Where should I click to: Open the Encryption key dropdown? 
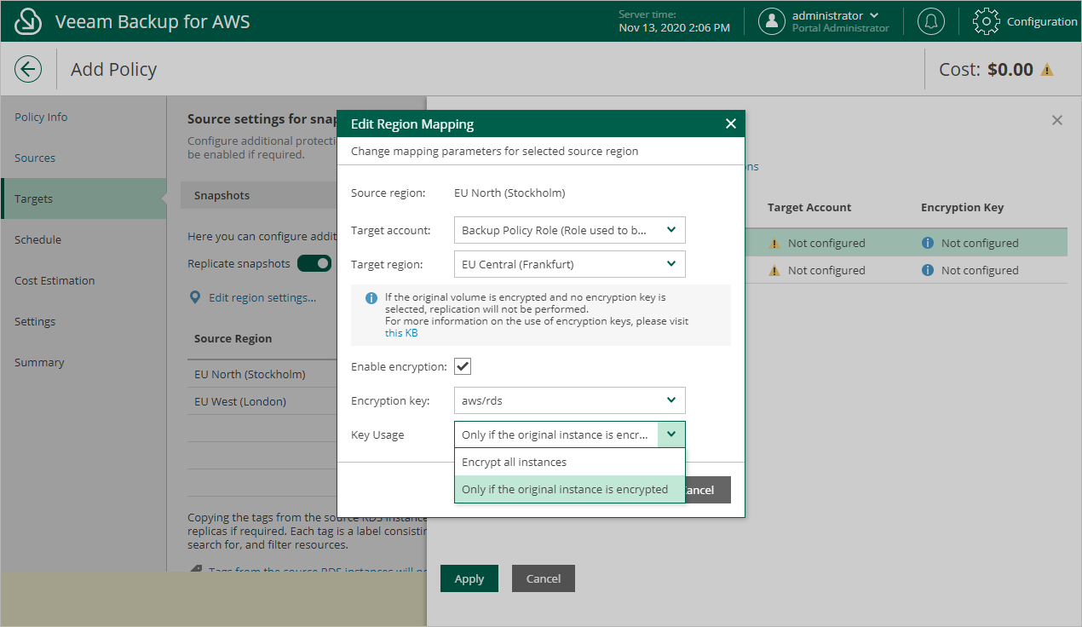[569, 400]
